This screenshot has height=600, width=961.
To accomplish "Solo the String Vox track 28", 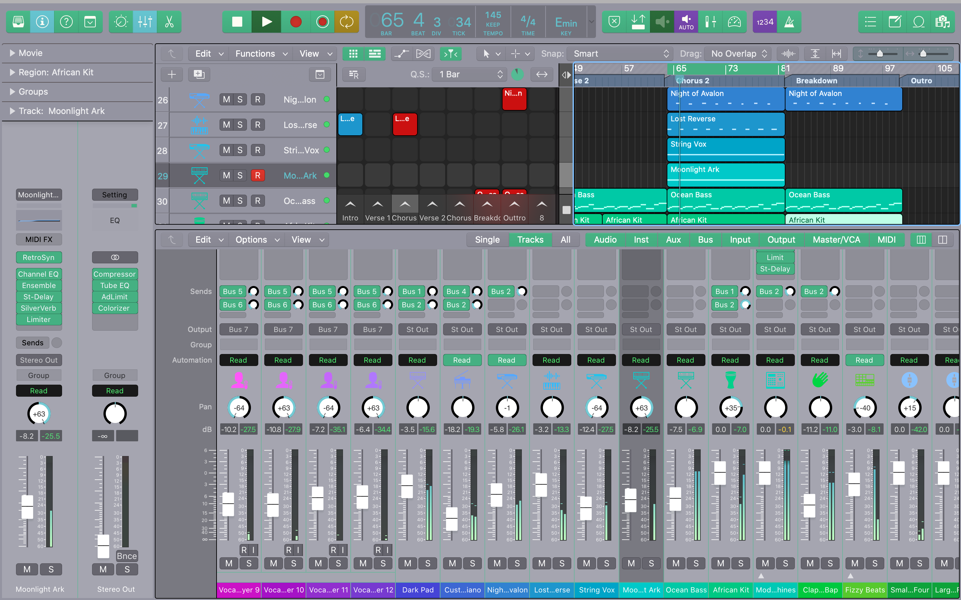I will [x=240, y=150].
